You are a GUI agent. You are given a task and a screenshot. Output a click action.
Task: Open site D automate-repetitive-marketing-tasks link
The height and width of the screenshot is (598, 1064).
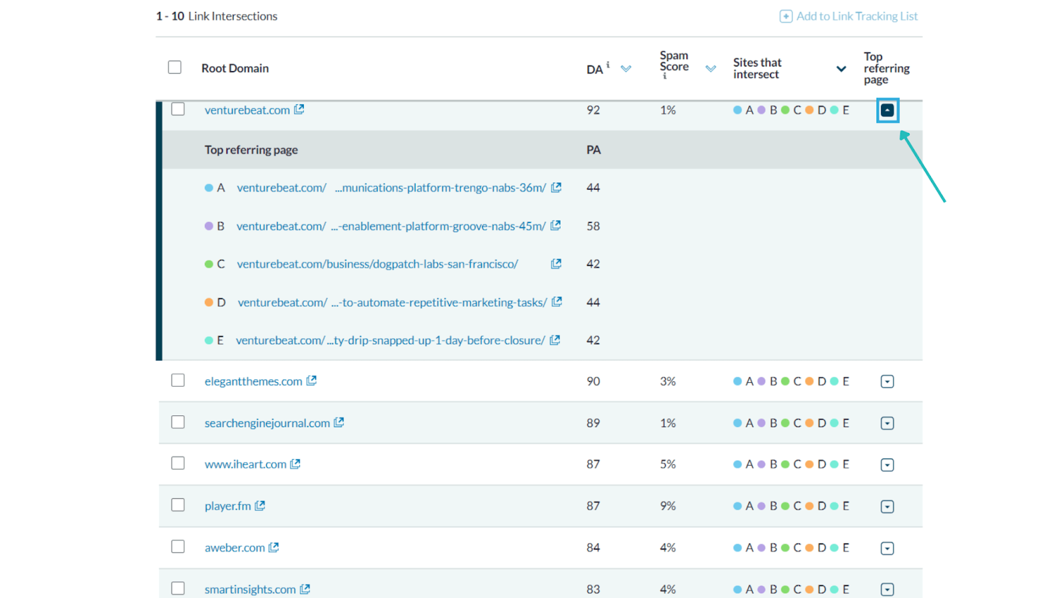[392, 303]
